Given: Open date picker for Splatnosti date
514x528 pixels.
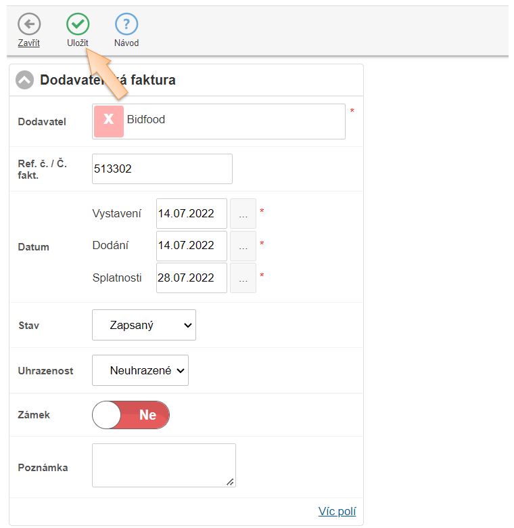Looking at the screenshot, I should [243, 278].
